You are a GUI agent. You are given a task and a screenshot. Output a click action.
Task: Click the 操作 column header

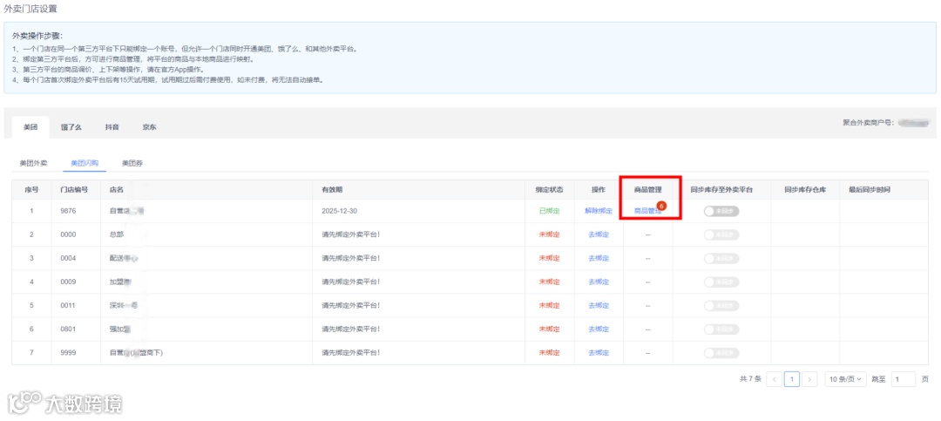tap(599, 190)
